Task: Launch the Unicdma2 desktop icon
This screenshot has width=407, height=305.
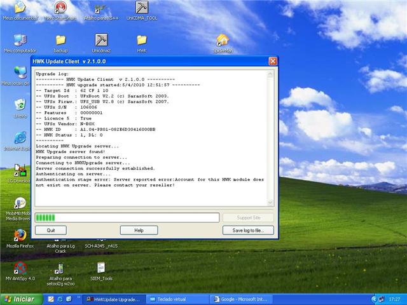Action: (x=101, y=43)
